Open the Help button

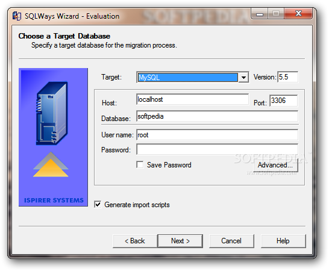(283, 241)
